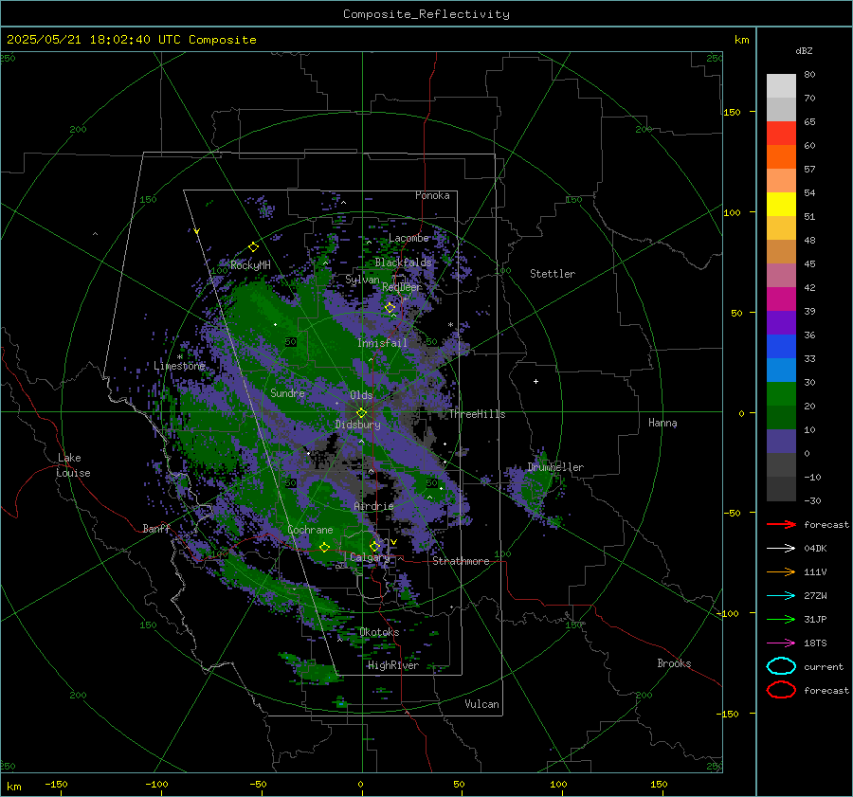
Task: Click the Cochrane town label
Action: [x=310, y=530]
